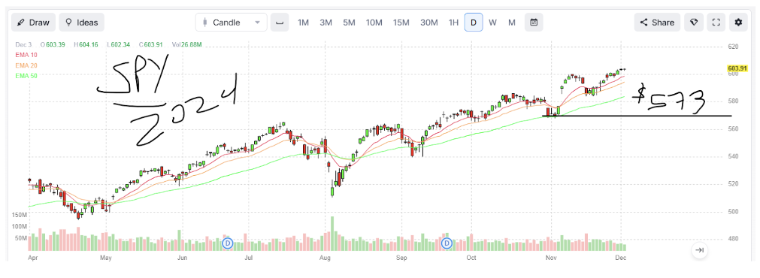760x278 pixels.
Task: Select the 5M timeframe
Action: tap(349, 23)
